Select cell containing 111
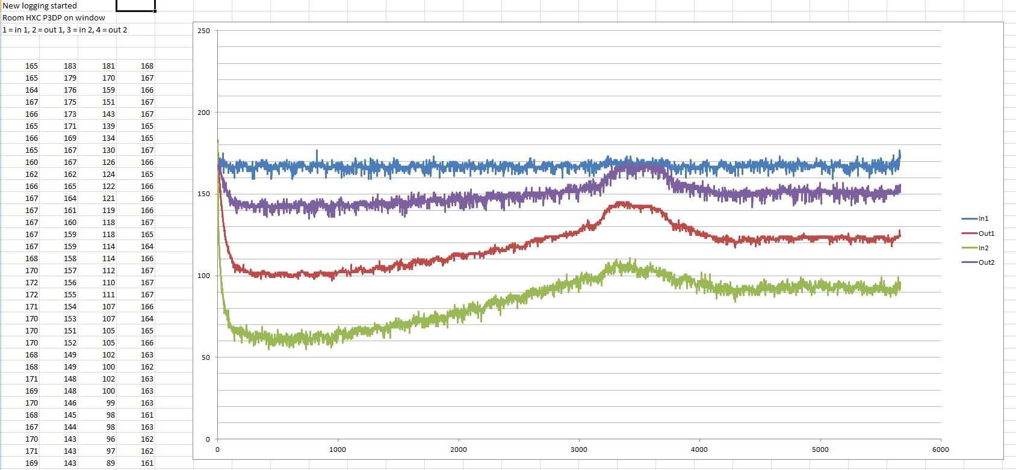Screen dimensions: 1016x470 tap(97, 294)
